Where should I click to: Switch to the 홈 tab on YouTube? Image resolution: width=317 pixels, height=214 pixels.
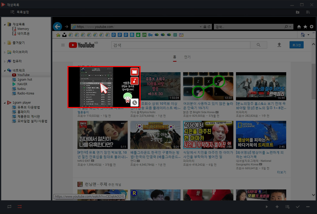click(175, 57)
